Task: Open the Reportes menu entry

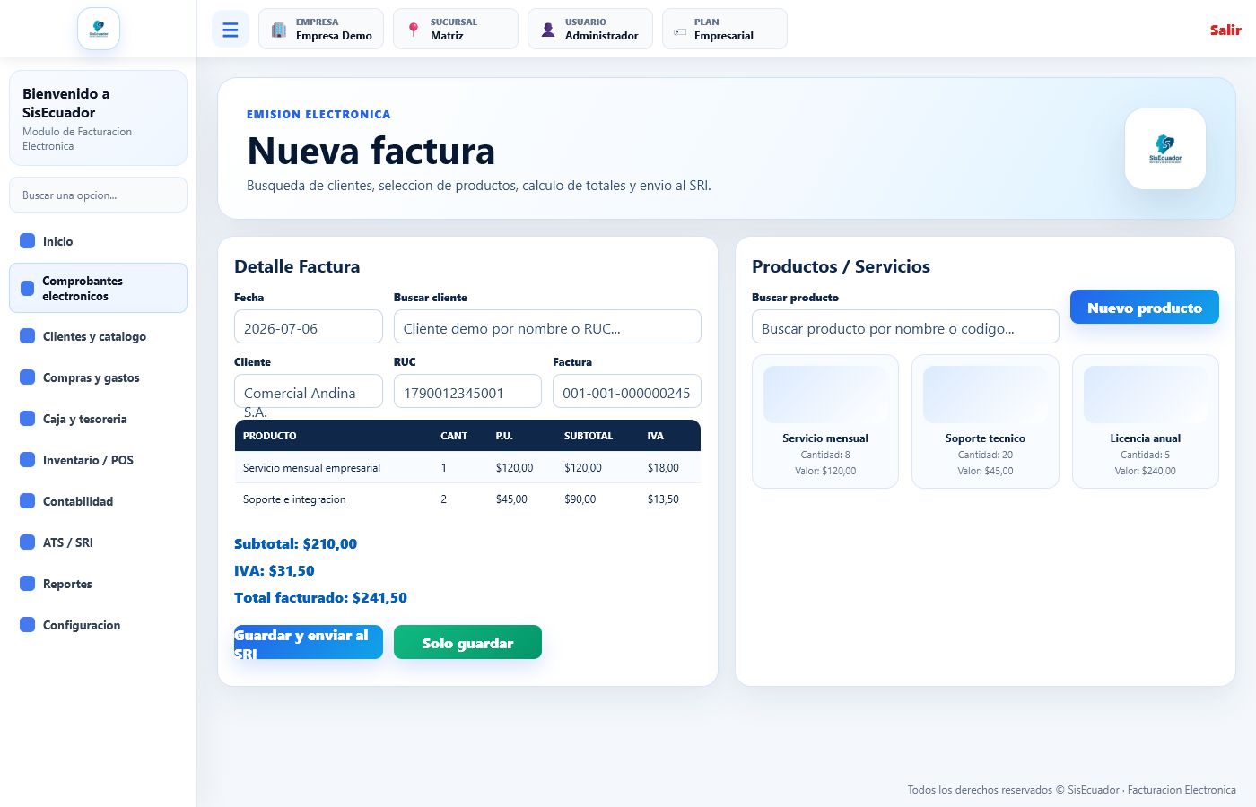Action: pos(98,584)
